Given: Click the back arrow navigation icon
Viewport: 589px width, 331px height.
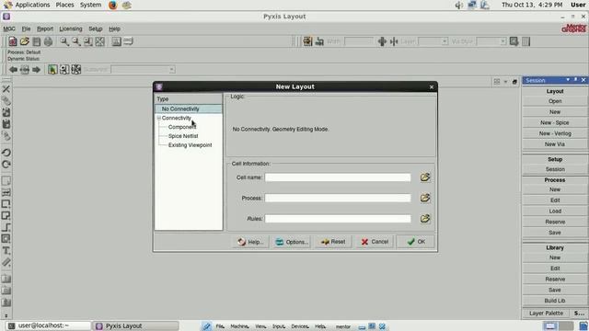Looking at the screenshot, I should [13, 70].
